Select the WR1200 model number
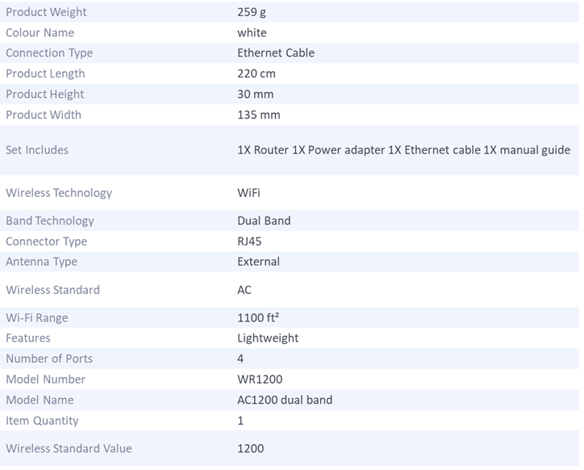Image resolution: width=584 pixels, height=470 pixels. [260, 380]
